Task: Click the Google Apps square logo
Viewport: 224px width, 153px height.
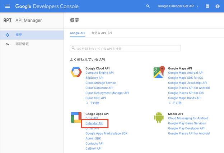Action: pos(76,117)
